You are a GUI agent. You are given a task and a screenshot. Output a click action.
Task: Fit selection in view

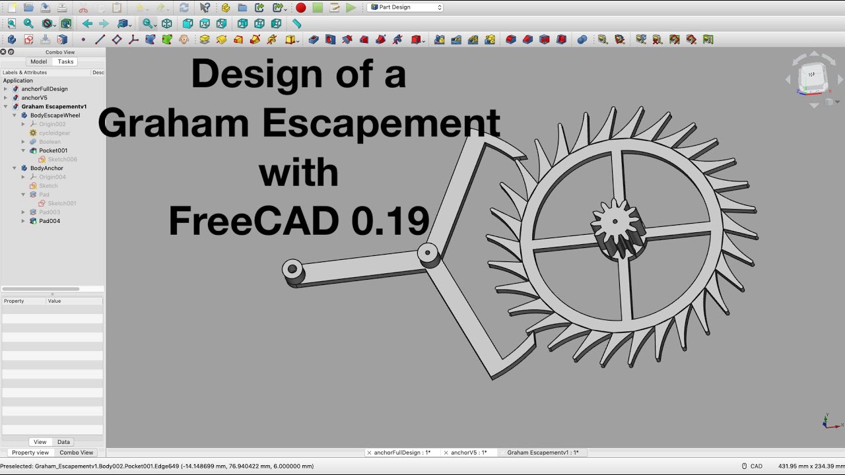(28, 23)
